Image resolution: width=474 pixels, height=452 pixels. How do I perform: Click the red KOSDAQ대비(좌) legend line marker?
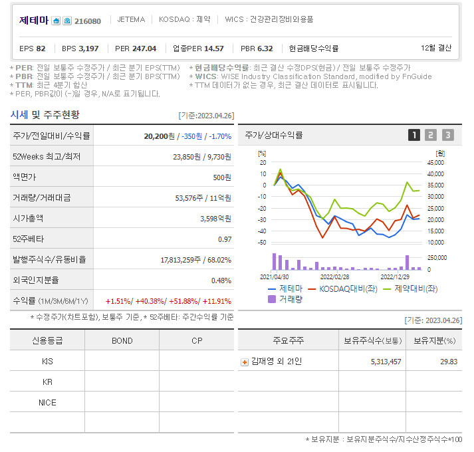(x=312, y=289)
